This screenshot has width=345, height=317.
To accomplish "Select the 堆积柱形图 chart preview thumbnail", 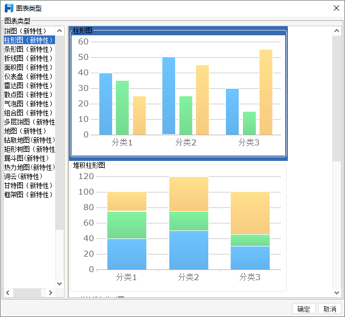I will (x=178, y=227).
